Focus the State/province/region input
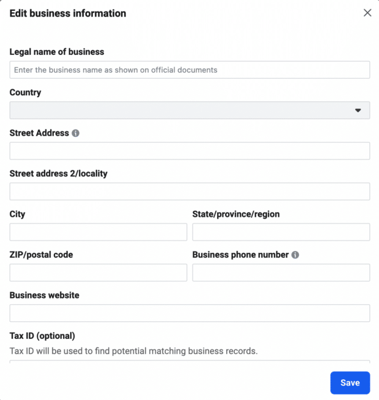Image resolution: width=379 pixels, height=400 pixels. coord(281,232)
